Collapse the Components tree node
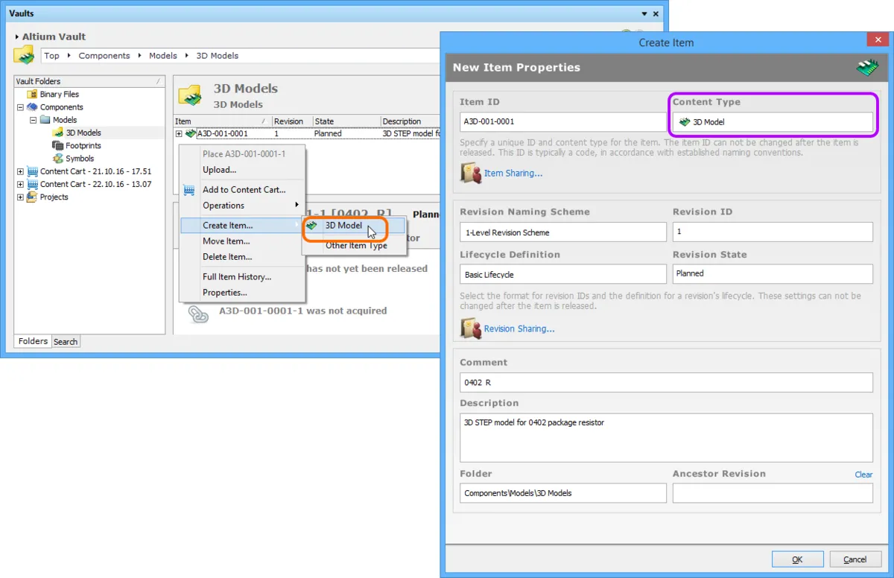Screen dimensions: 894x578 point(20,107)
